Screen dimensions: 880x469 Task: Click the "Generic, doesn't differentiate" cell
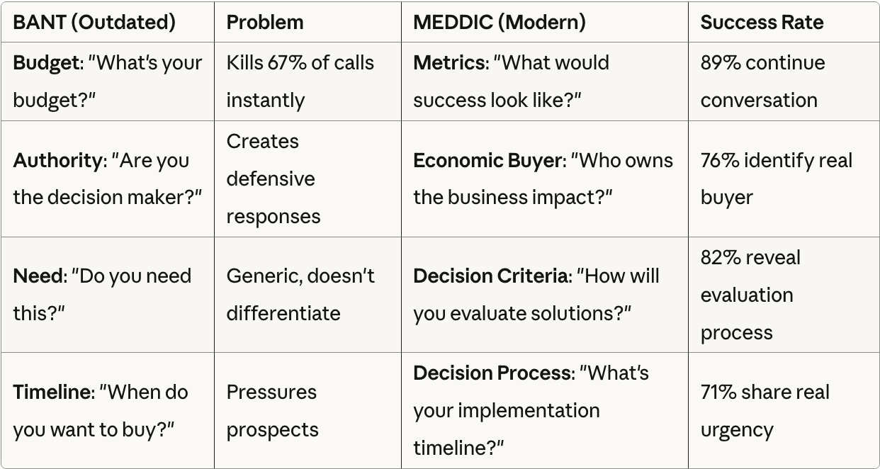[300, 294]
